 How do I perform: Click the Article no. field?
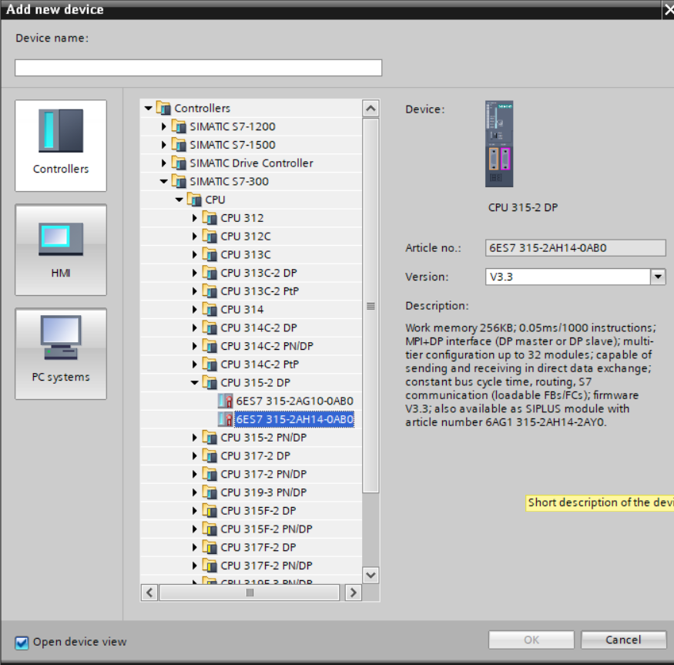click(575, 248)
